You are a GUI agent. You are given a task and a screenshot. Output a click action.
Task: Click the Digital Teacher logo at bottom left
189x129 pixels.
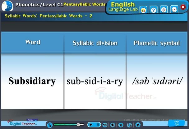[x=22, y=123]
